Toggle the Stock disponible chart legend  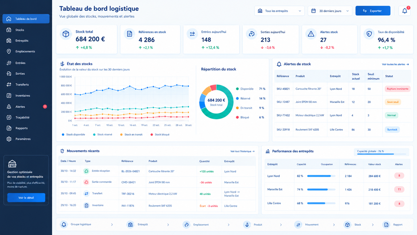click(x=73, y=135)
